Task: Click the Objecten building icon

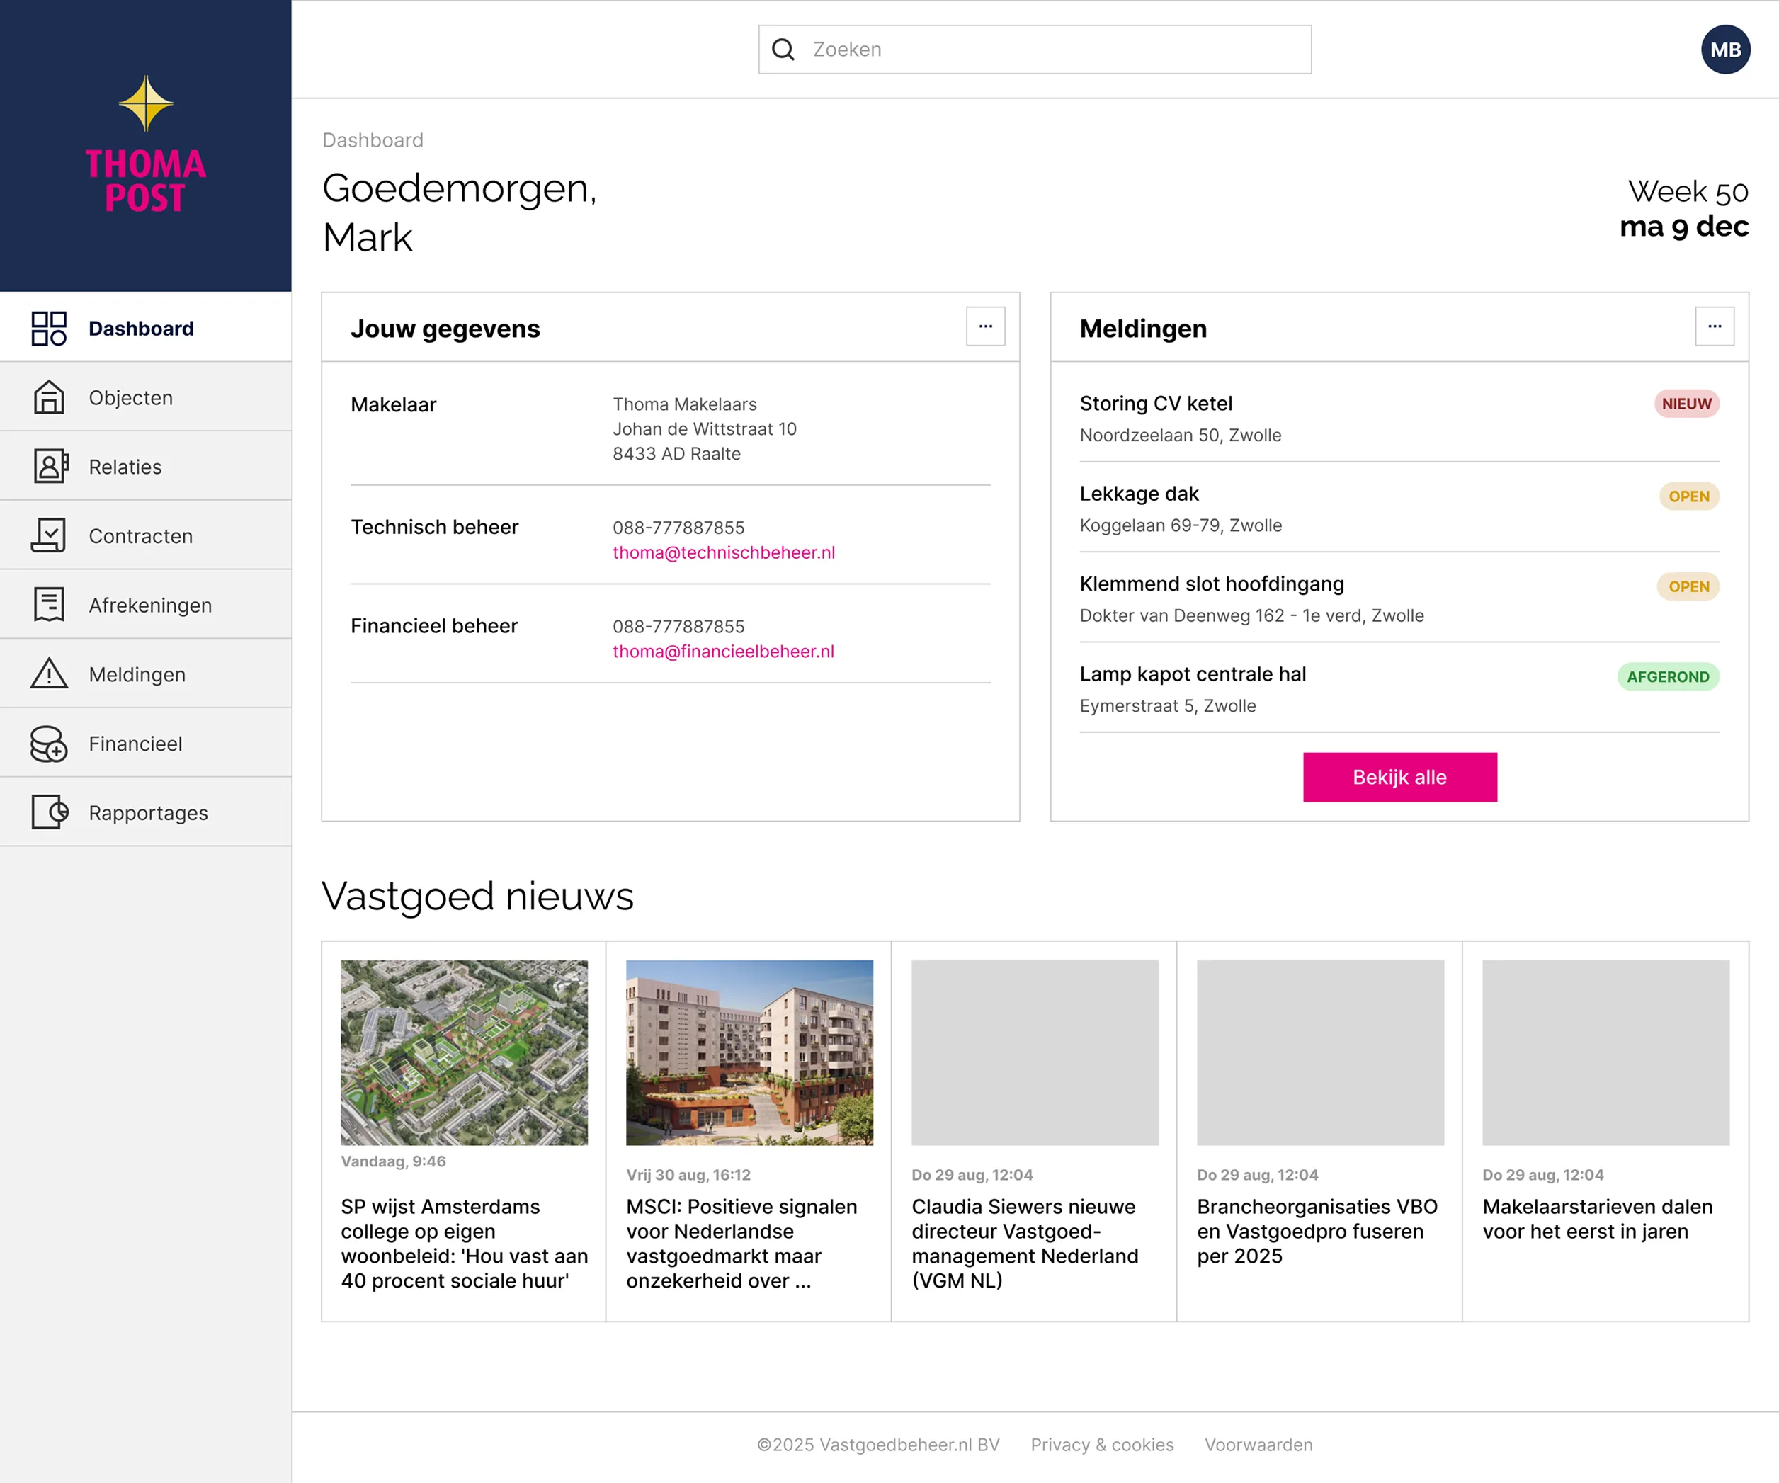Action: [48, 397]
